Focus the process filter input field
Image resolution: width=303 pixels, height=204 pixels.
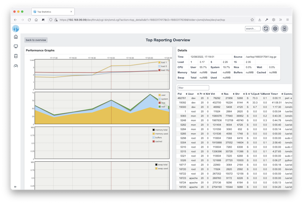click(x=193, y=88)
